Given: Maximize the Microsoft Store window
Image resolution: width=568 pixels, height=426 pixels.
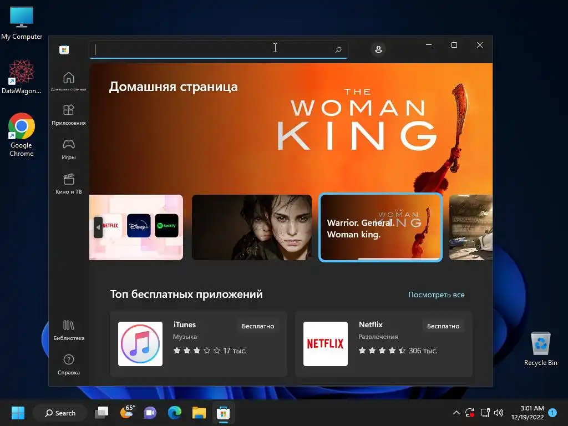Looking at the screenshot, I should point(454,45).
